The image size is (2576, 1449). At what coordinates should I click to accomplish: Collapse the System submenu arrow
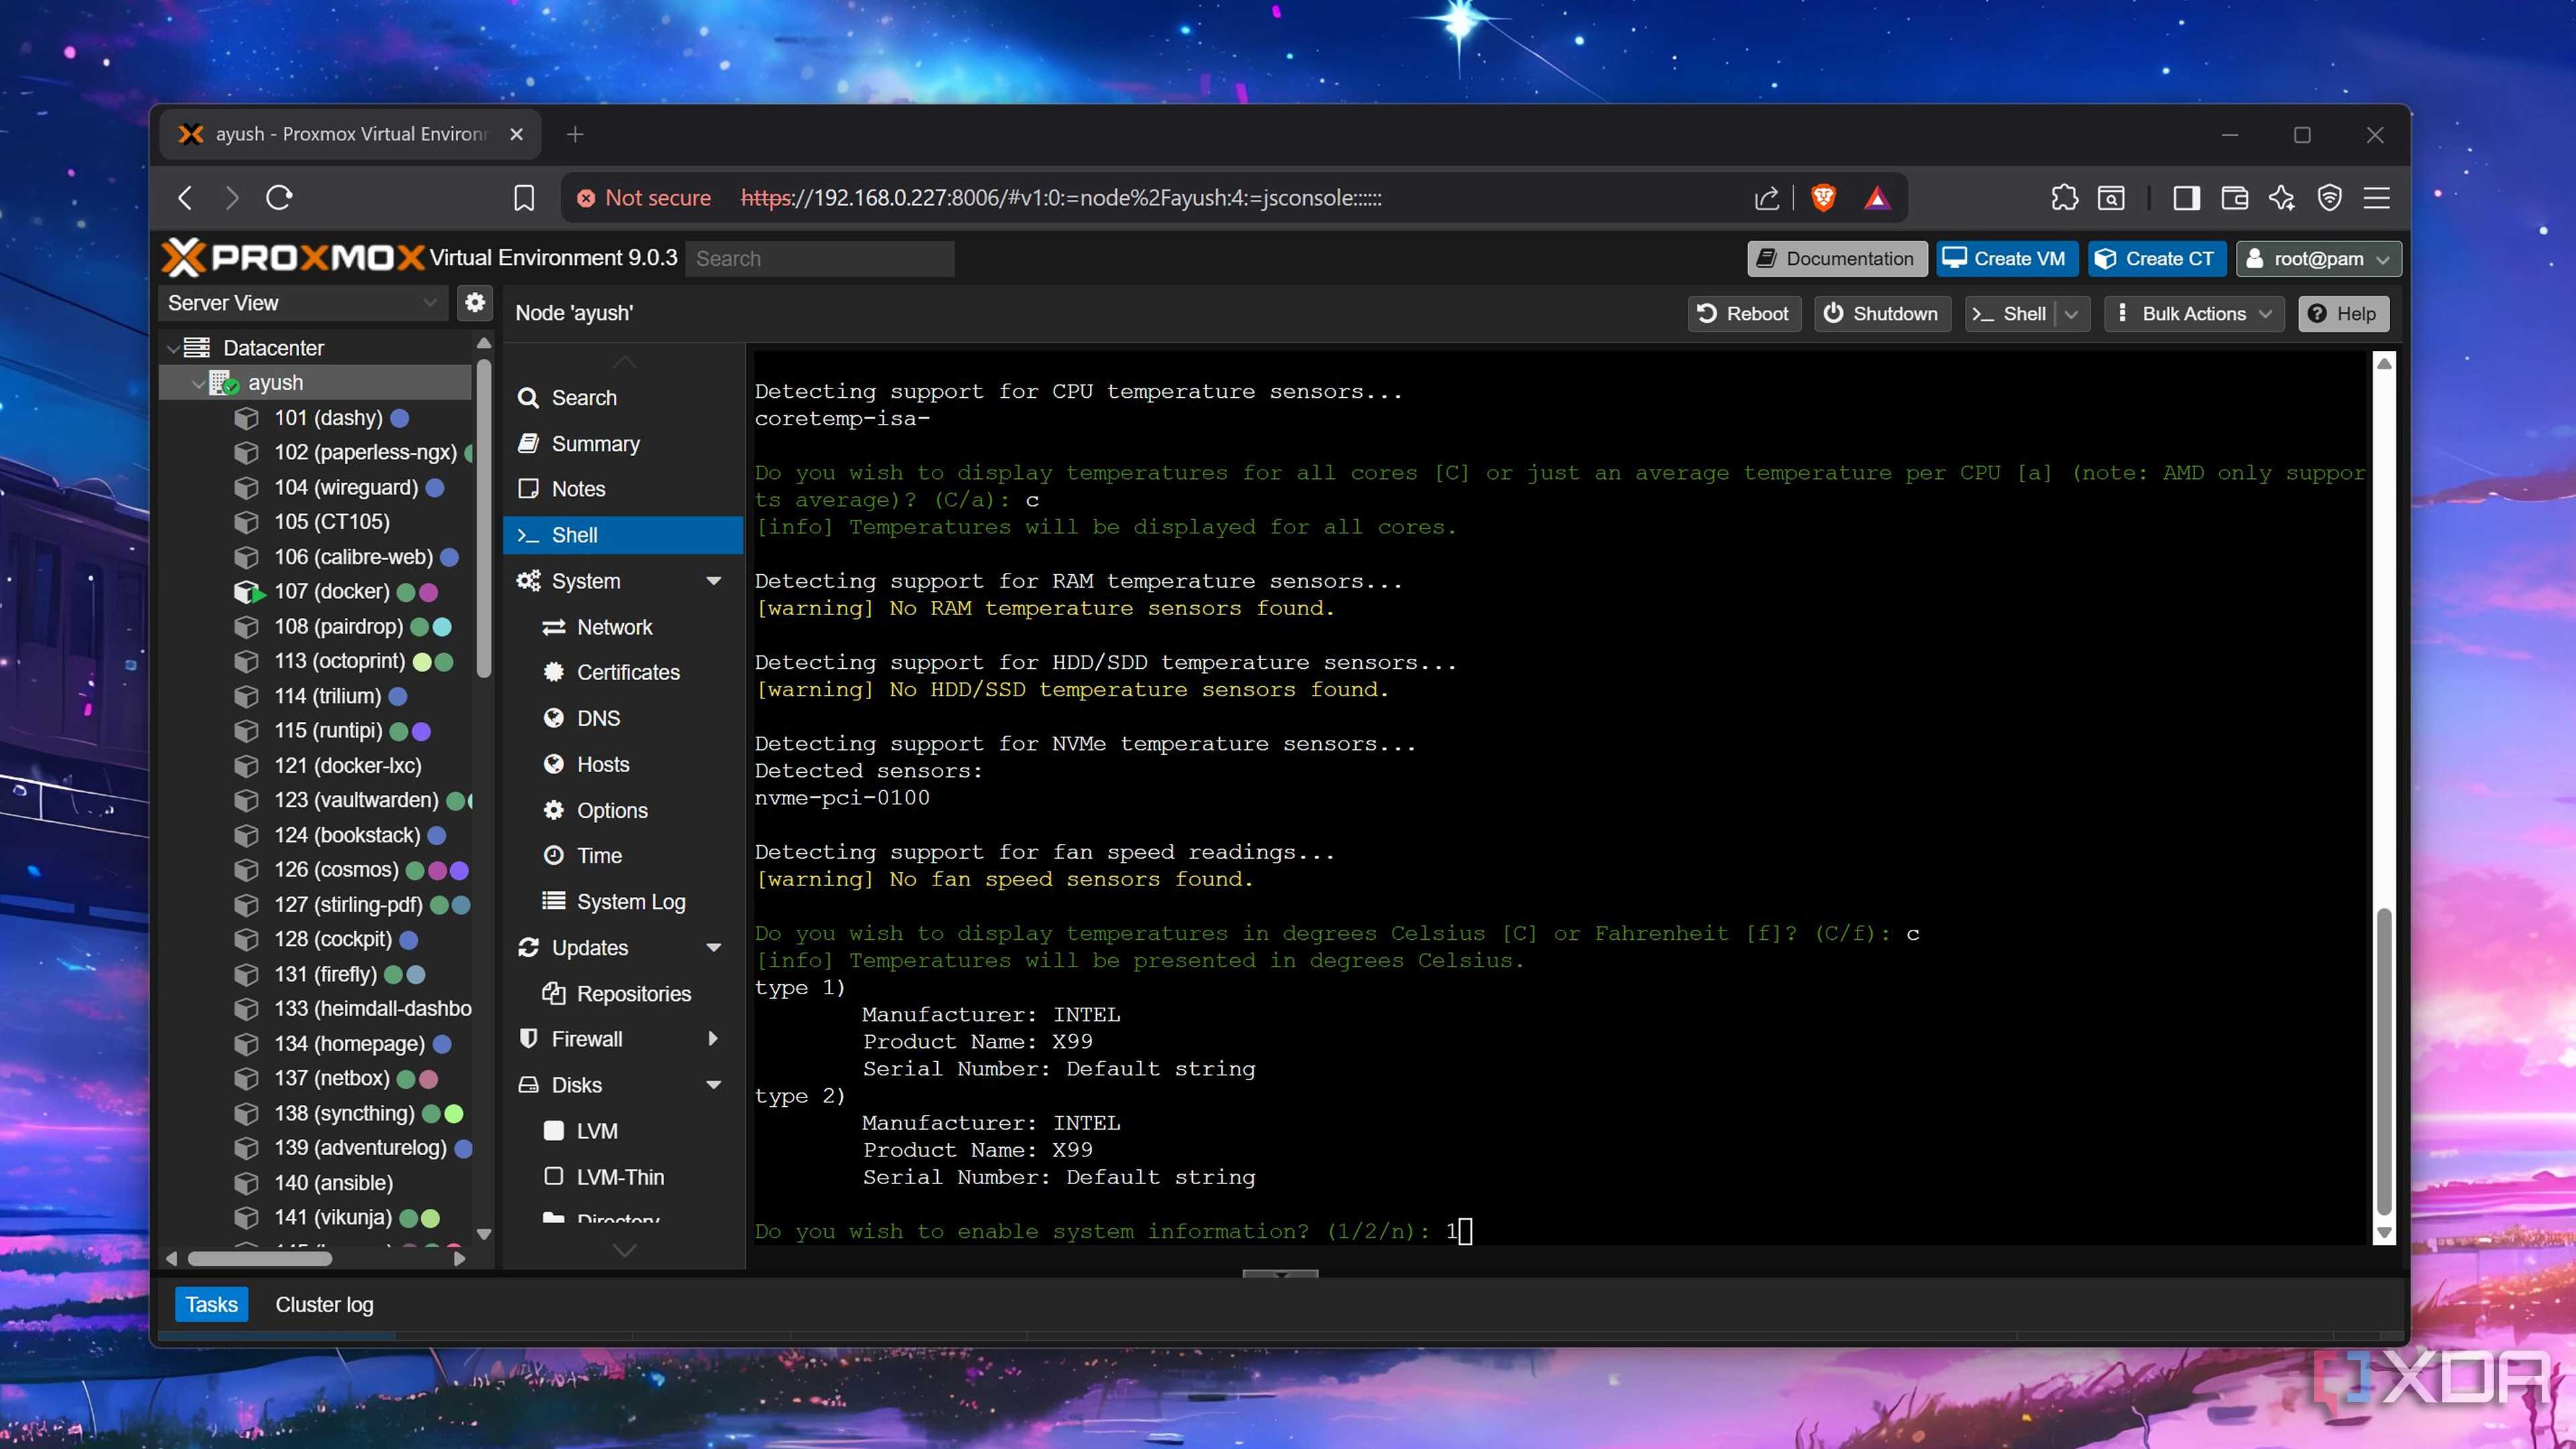pyautogui.click(x=714, y=581)
